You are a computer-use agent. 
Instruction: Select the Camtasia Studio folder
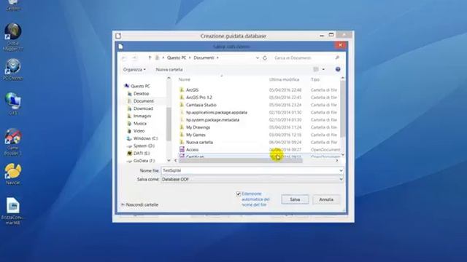(201, 105)
